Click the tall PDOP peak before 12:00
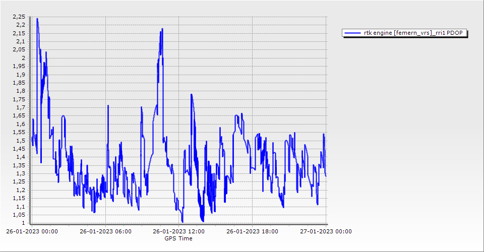 pyautogui.click(x=162, y=29)
